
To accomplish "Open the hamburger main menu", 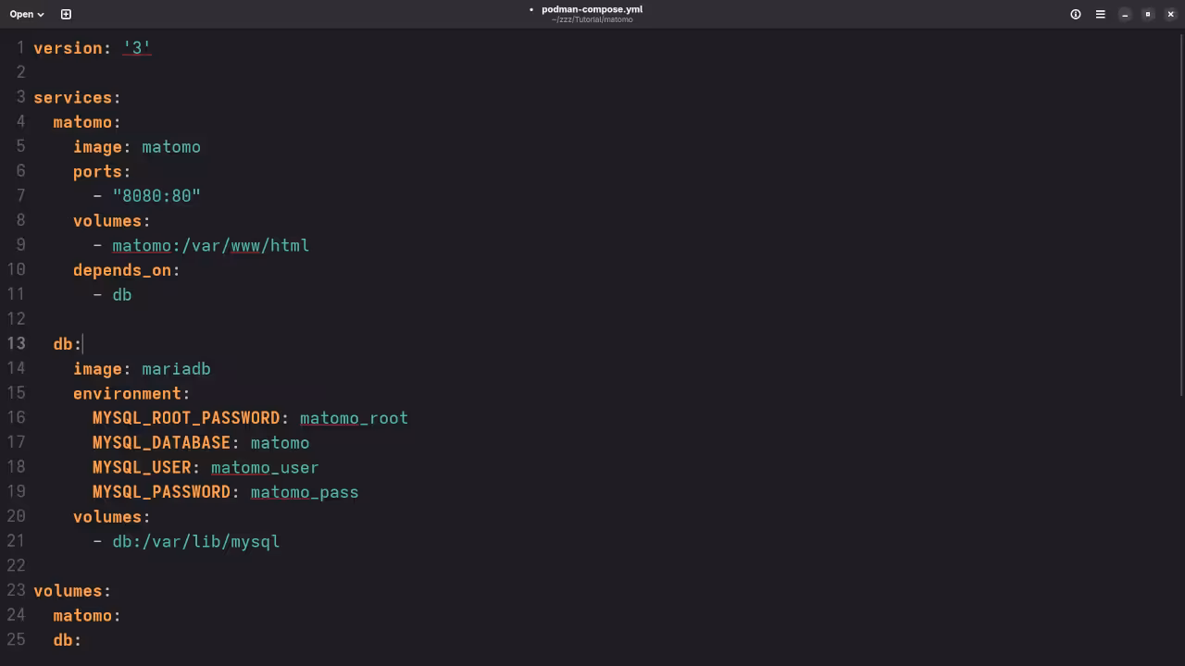I will click(x=1100, y=14).
